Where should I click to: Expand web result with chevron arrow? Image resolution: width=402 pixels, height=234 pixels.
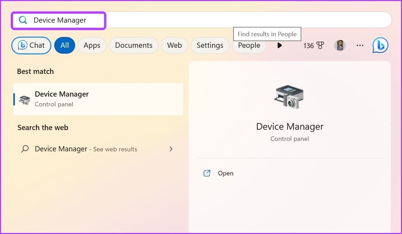171,149
